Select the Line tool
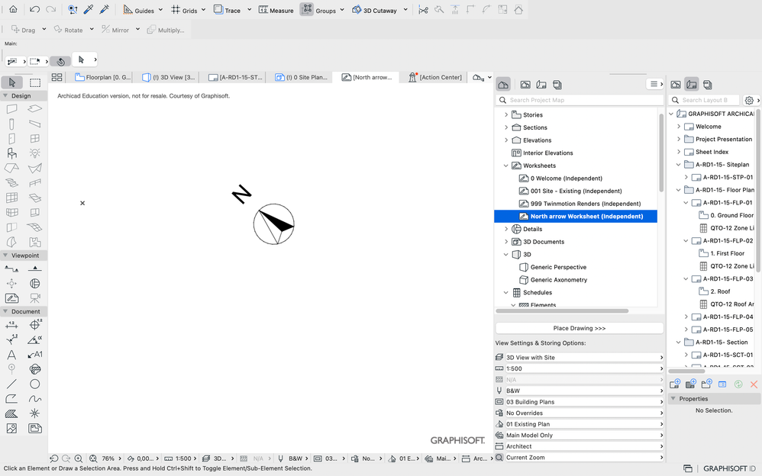The width and height of the screenshot is (762, 476). tap(11, 384)
